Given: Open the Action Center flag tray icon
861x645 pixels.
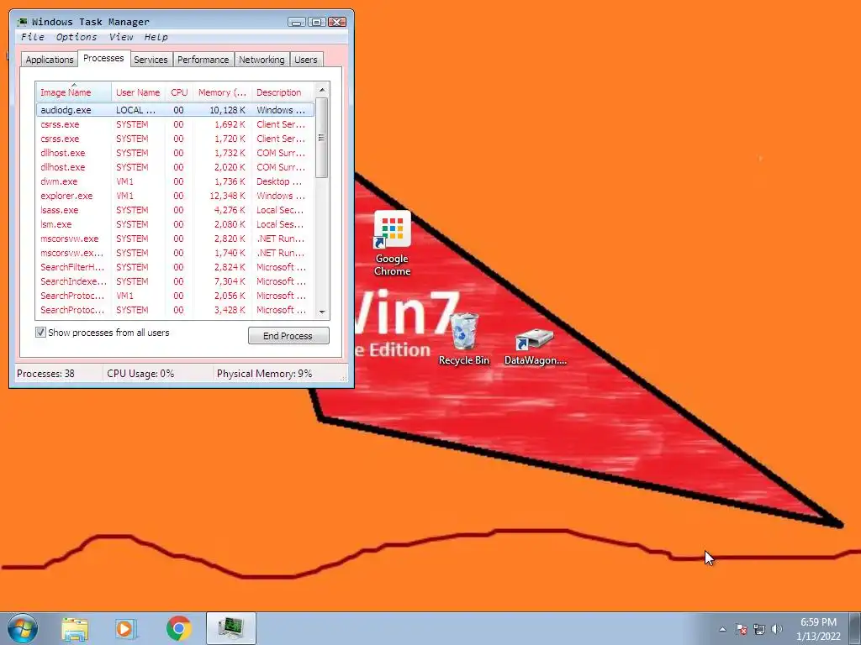Looking at the screenshot, I should point(742,629).
